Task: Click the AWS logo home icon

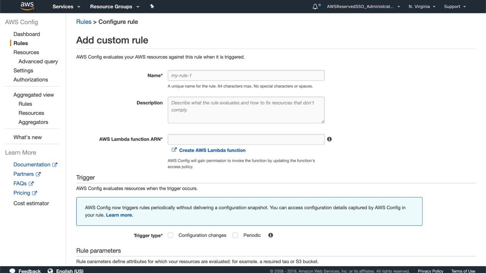Action: coord(27,6)
